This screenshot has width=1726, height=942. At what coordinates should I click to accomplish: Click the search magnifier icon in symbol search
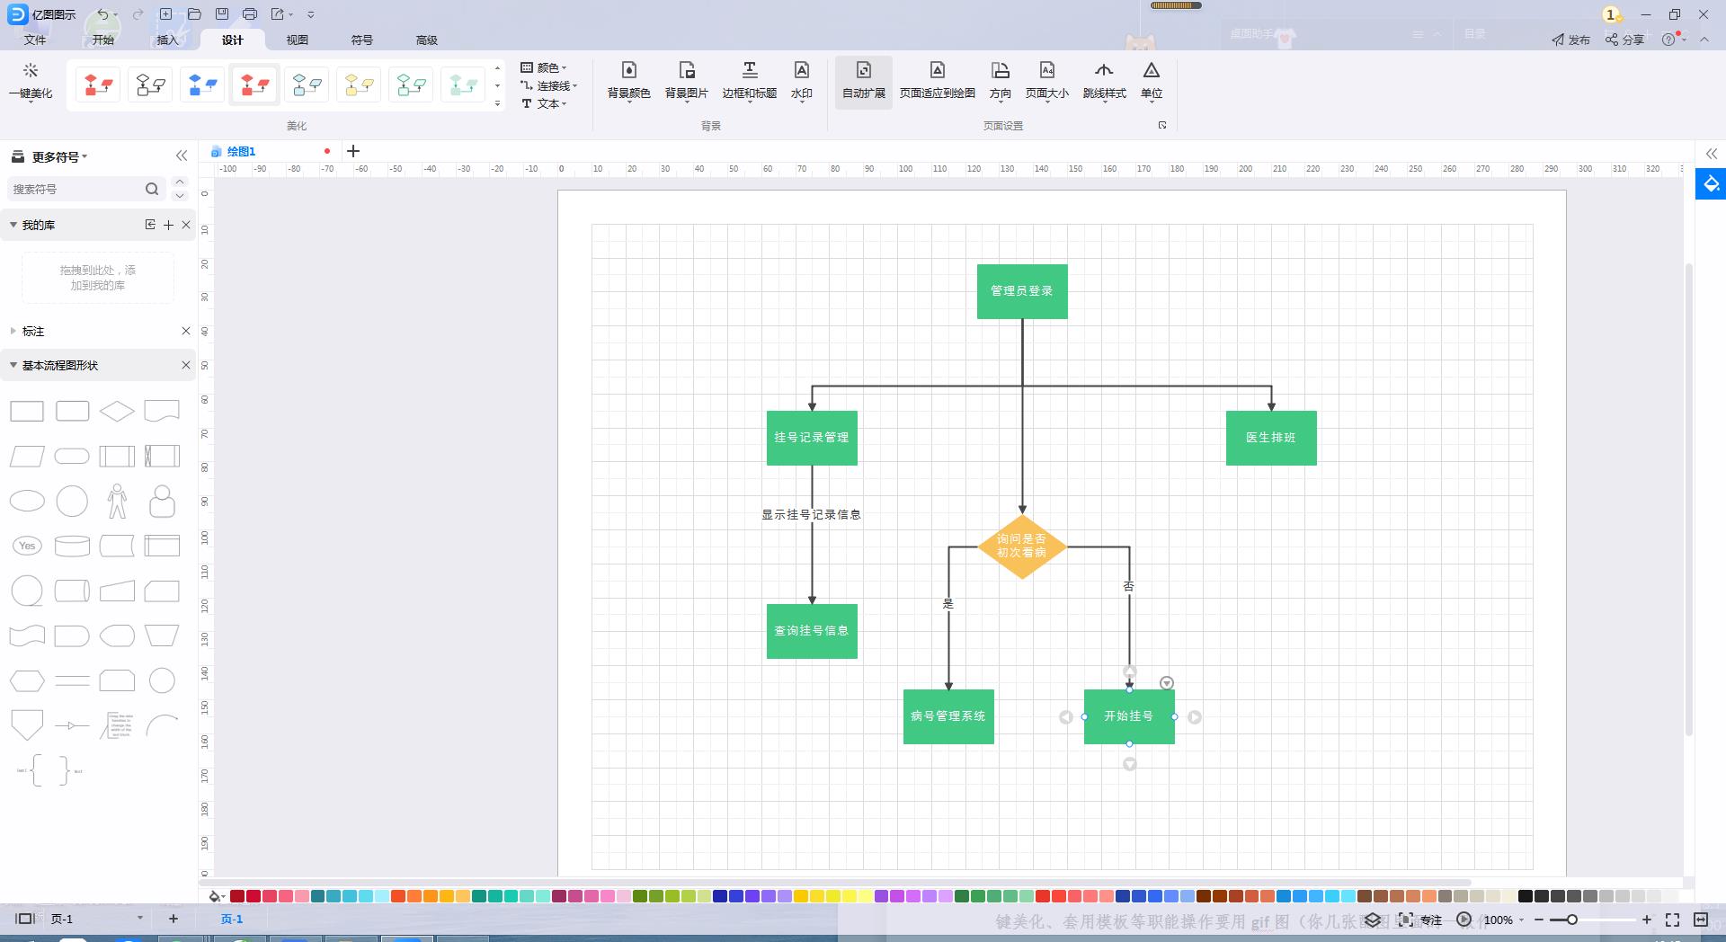(x=152, y=189)
